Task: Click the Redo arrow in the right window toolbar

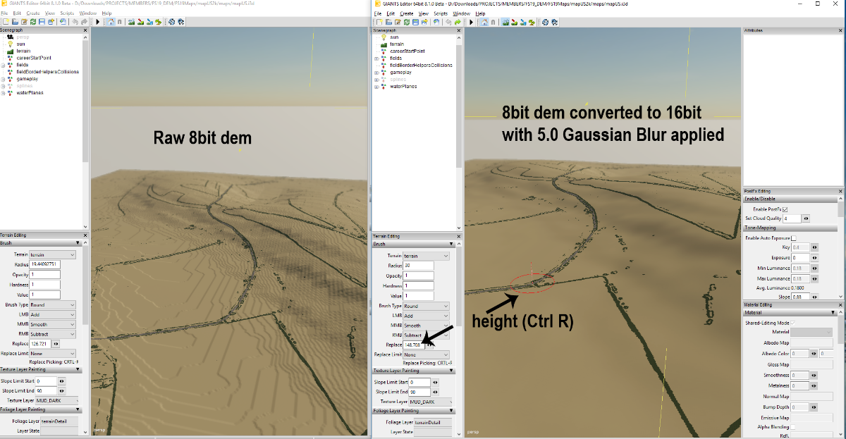Action: click(x=456, y=22)
